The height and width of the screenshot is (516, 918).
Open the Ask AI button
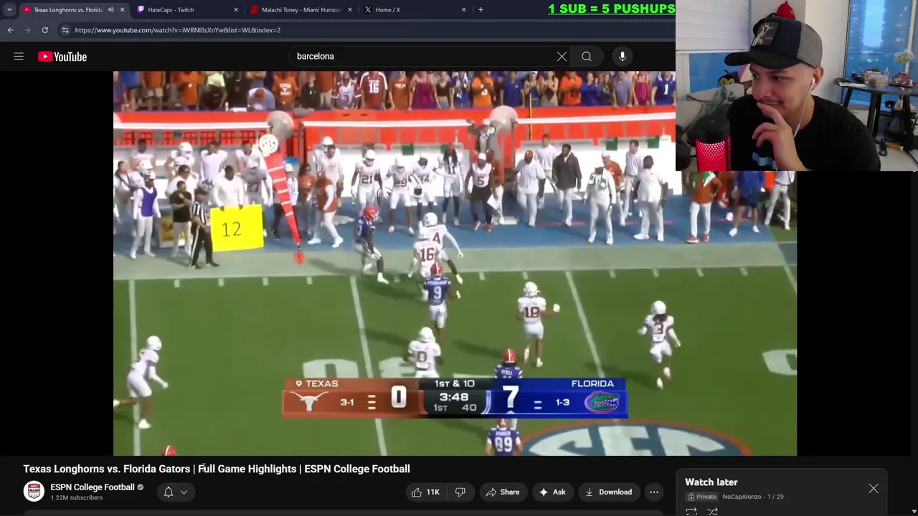point(552,492)
